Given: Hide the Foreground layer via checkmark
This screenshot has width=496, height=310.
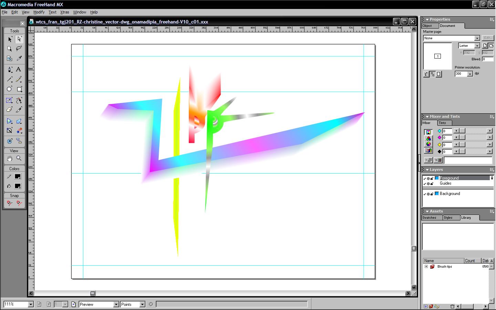Looking at the screenshot, I should [425, 178].
